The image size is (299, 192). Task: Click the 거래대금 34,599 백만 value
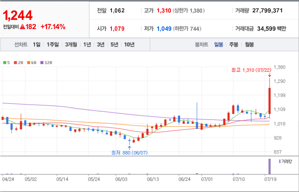[x=272, y=29]
